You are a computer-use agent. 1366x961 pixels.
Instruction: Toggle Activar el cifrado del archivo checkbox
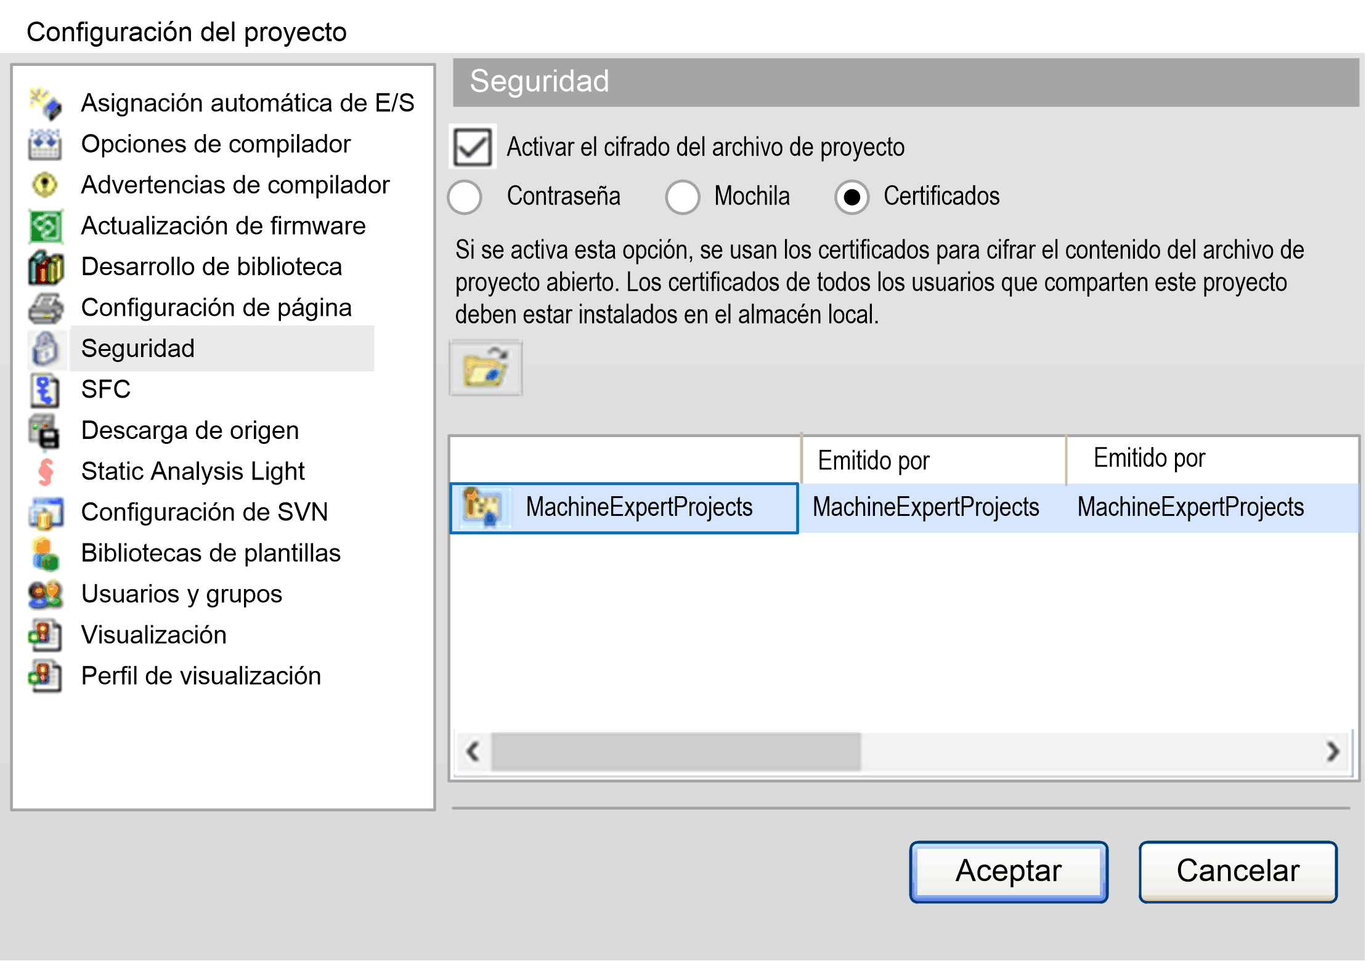pyautogui.click(x=472, y=147)
